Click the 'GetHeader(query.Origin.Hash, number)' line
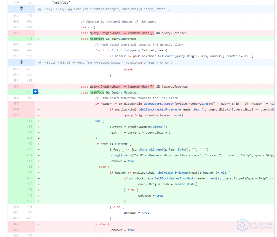 [181, 56]
